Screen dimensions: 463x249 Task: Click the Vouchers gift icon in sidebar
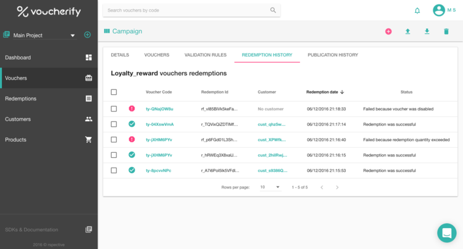[x=88, y=78]
